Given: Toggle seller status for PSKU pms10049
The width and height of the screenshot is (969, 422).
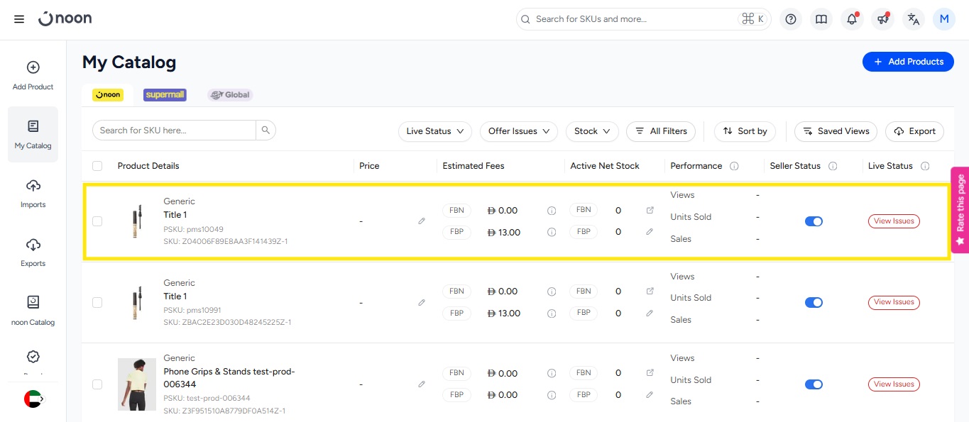Looking at the screenshot, I should click(814, 221).
